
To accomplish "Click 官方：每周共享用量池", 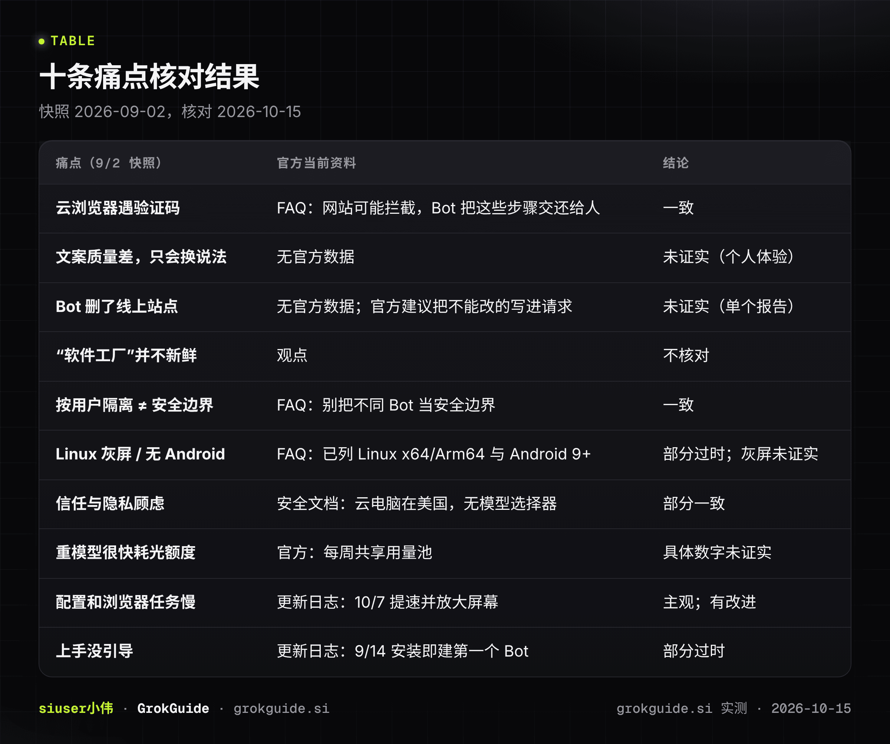I will (354, 552).
